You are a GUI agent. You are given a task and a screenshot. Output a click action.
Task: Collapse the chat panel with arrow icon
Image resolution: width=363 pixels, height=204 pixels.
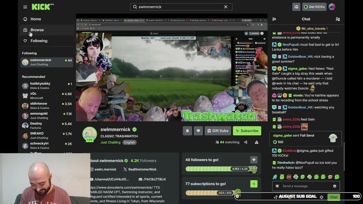(274, 19)
